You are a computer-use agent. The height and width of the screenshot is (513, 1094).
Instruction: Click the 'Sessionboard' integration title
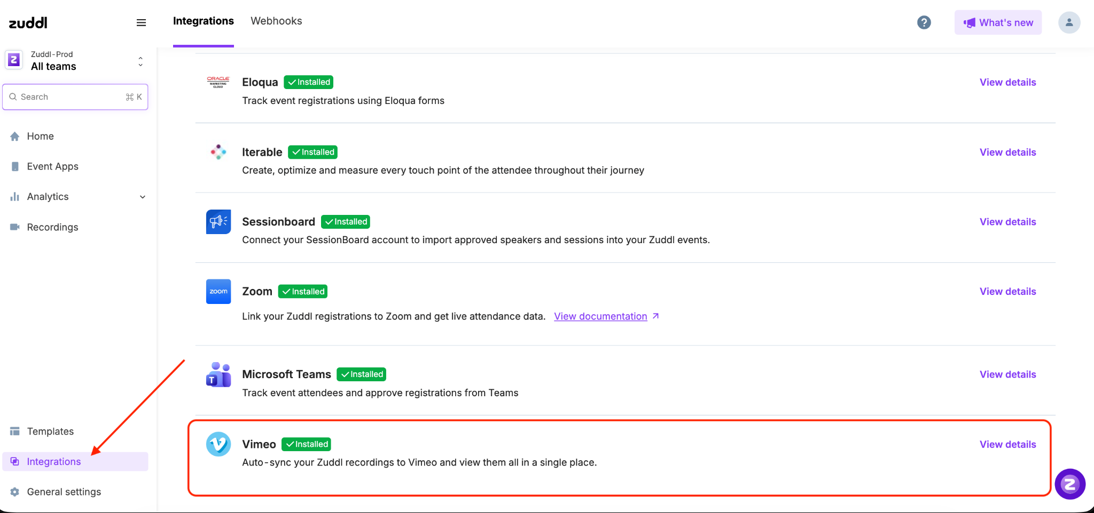tap(279, 222)
